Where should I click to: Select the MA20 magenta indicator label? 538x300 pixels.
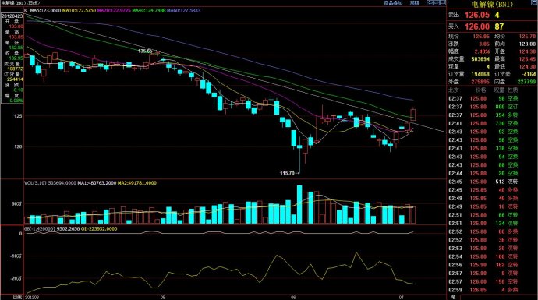[x=114, y=11]
